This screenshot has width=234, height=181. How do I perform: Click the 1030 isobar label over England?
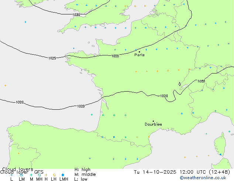tap(76, 15)
